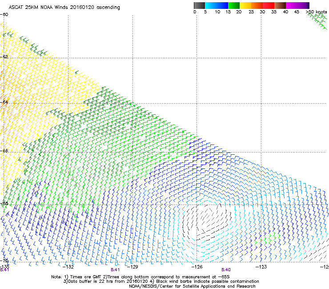Click the -123 longitude axis label
This screenshot has width=329, height=289.
point(261,267)
